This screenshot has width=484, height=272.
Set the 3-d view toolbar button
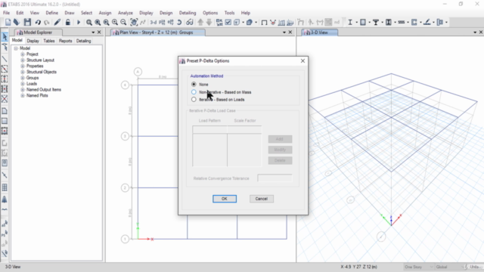click(154, 22)
